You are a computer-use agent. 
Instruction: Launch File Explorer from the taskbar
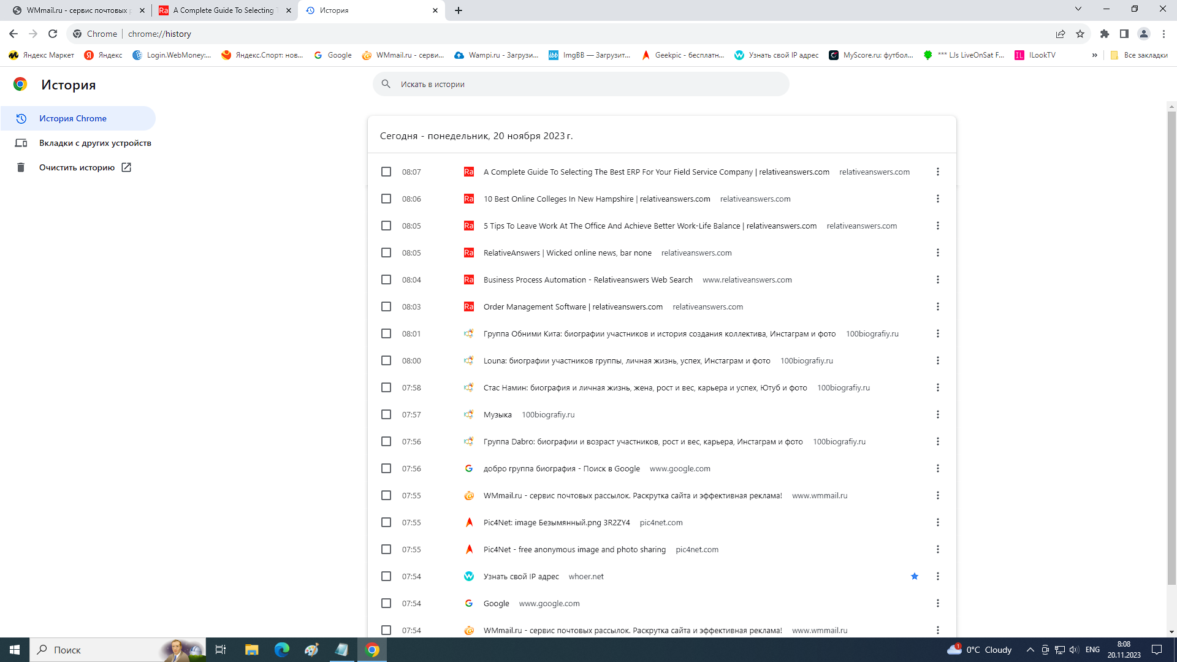coord(251,650)
